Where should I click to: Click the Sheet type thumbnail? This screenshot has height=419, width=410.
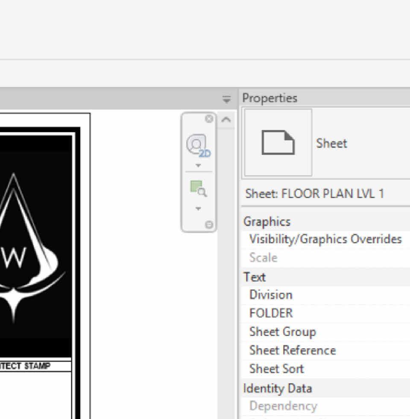278,142
